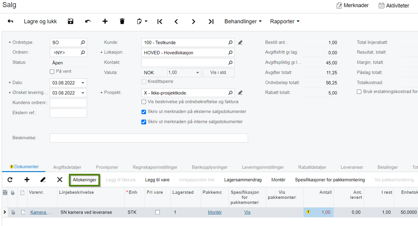Image resolution: width=418 pixels, height=226 pixels.
Task: Click the Beskrivelse input field
Action: 149,138
